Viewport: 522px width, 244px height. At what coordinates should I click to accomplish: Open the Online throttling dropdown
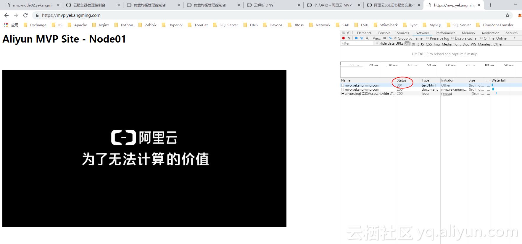point(506,38)
